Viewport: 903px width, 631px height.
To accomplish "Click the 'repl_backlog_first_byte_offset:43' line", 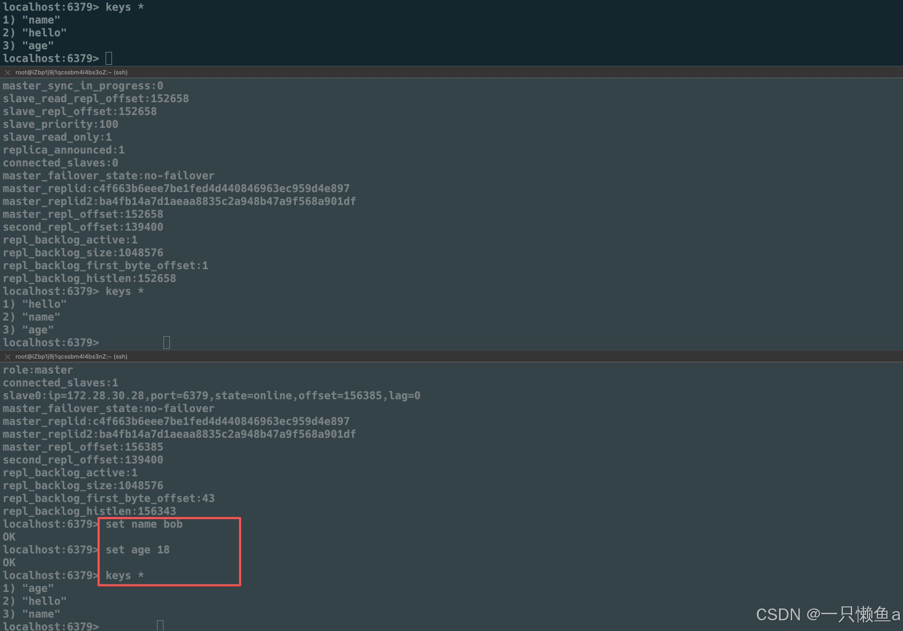I will 109,498.
